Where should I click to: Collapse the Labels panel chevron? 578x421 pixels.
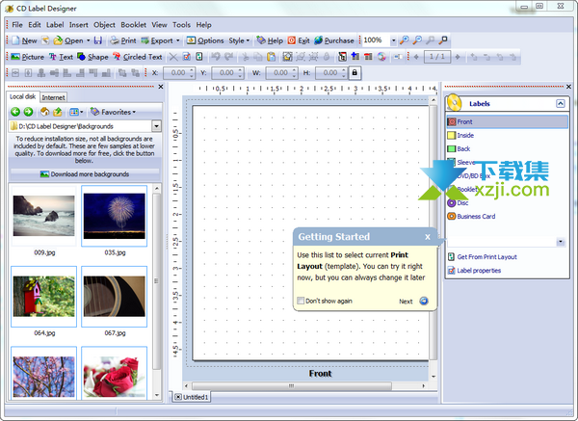pos(561,104)
